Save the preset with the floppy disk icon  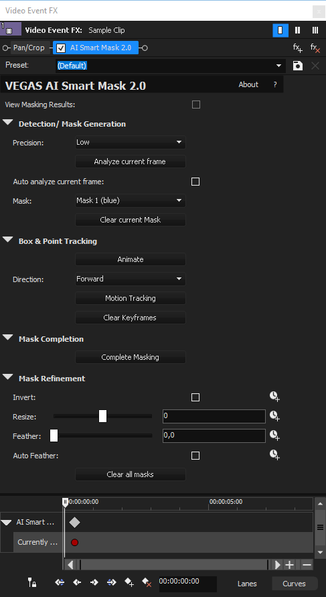(297, 66)
